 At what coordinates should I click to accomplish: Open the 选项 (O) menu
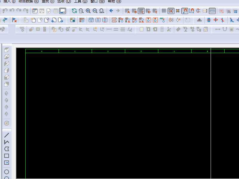64,1
